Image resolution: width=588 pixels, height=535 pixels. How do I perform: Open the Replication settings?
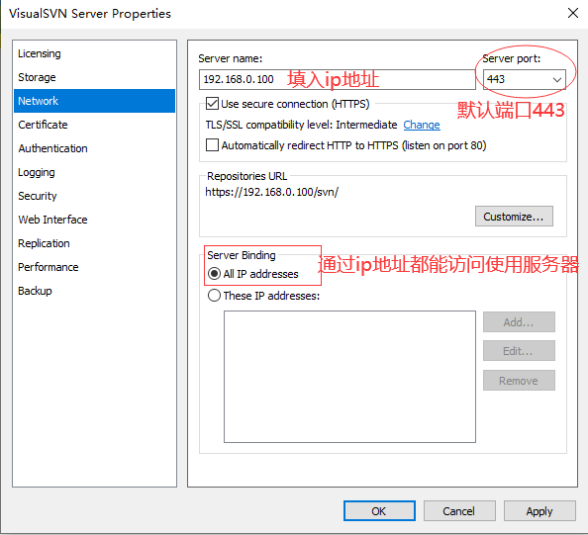[94, 243]
